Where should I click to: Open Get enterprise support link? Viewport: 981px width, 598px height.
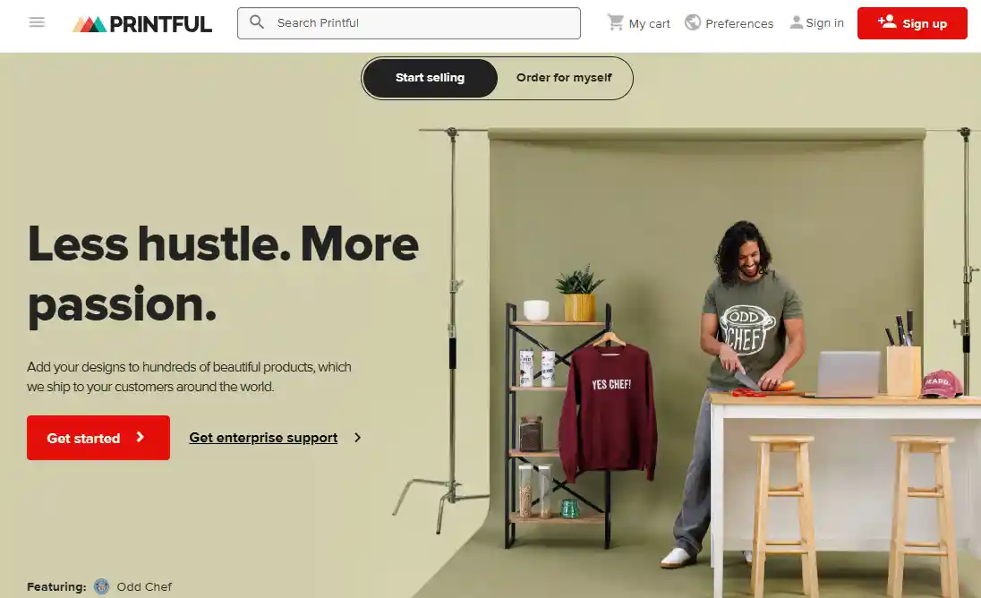point(263,438)
